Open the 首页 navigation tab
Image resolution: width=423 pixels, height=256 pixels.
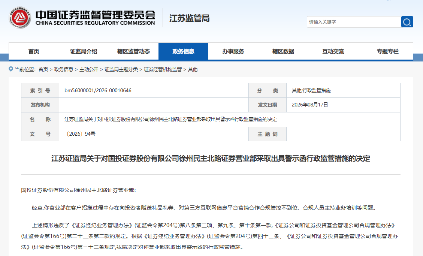pos(34,51)
